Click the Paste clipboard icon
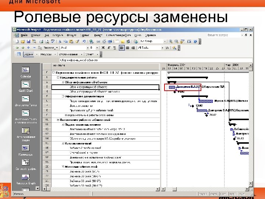The width and height of the screenshot is (265, 199). pos(71,41)
